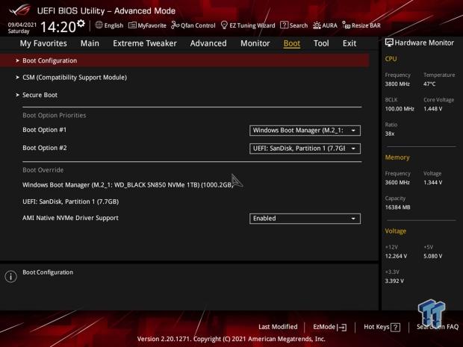This screenshot has height=347, width=463.
Task: Click the +5V reading 5.080 V
Action: click(433, 256)
